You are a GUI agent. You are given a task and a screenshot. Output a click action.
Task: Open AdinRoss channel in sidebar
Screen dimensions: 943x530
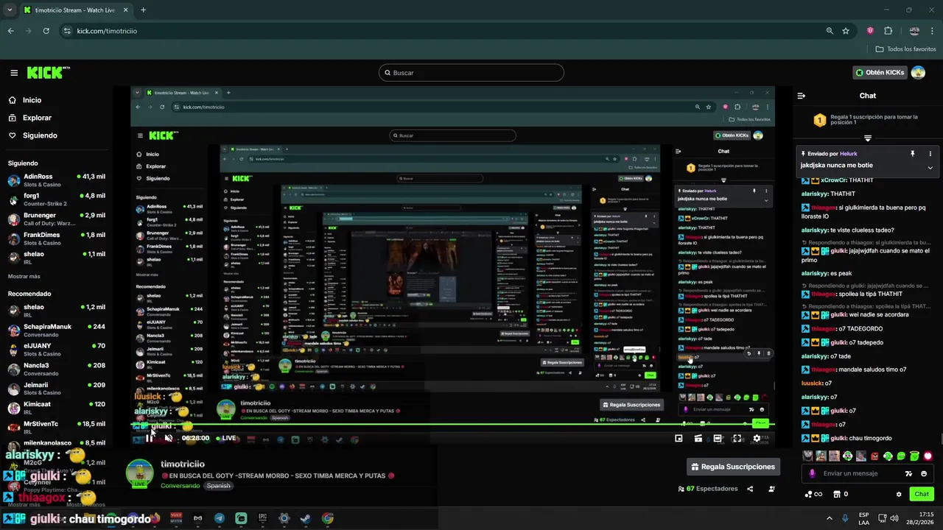(55, 180)
